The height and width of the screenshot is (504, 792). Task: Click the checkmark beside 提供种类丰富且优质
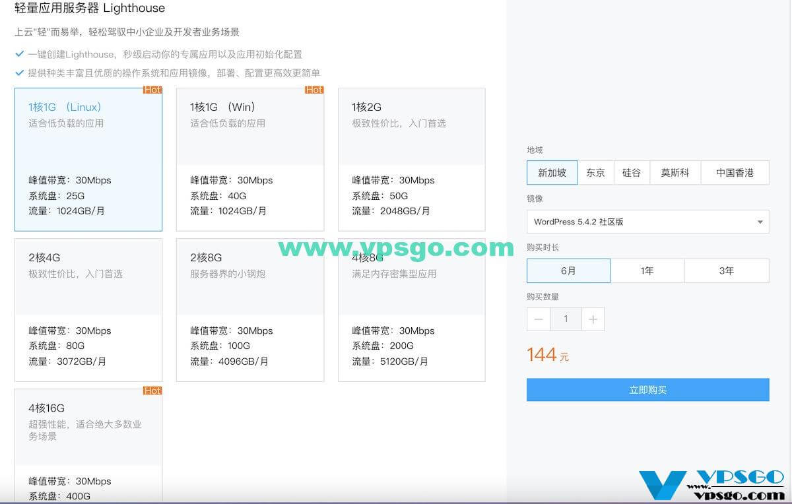point(19,73)
